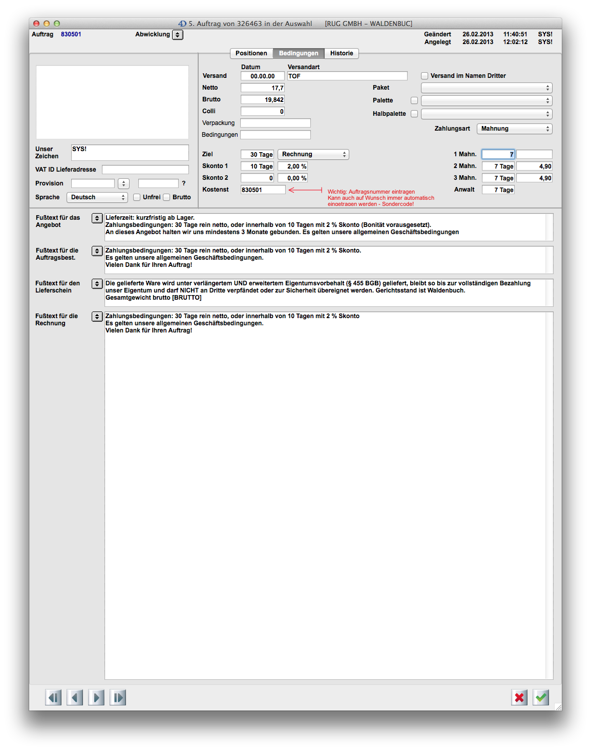591x751 pixels.
Task: Switch to the Positionen tab
Action: click(x=251, y=53)
